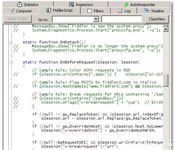Click the 'Color ASPX requests in RED' comment
This screenshot has width=175, height=150.
coord(81,70)
